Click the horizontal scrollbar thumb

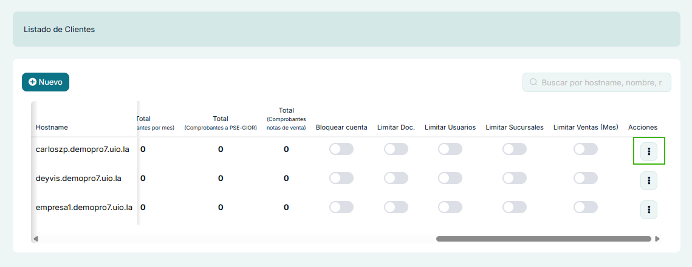click(543, 239)
